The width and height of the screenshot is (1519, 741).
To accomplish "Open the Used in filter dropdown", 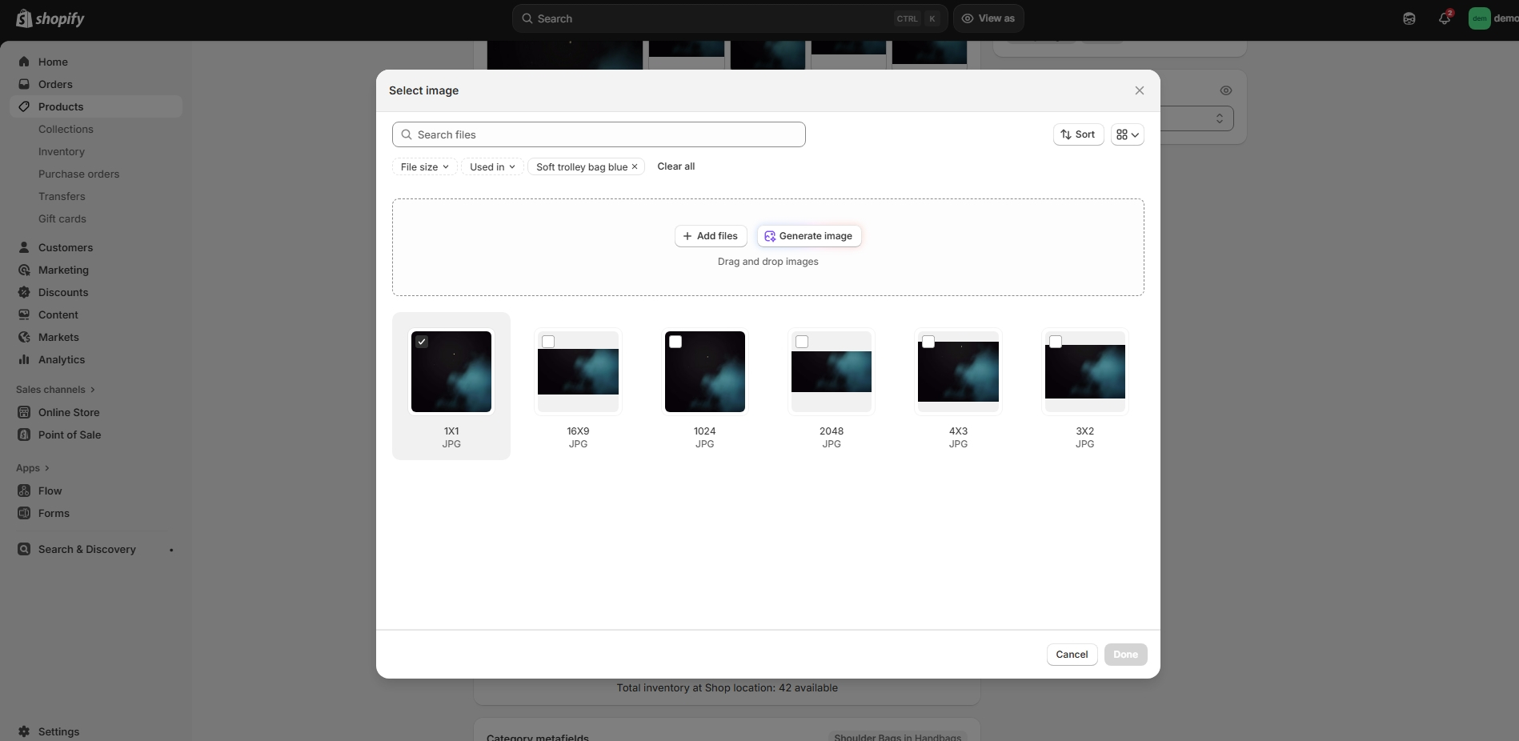I will click(x=492, y=166).
